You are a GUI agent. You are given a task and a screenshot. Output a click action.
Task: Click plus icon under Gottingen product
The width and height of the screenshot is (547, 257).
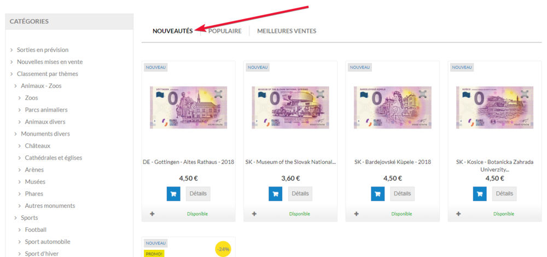pos(152,214)
